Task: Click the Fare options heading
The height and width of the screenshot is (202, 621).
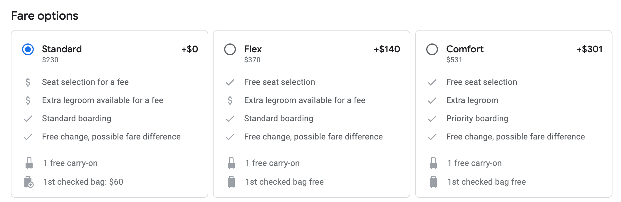Action: [45, 16]
